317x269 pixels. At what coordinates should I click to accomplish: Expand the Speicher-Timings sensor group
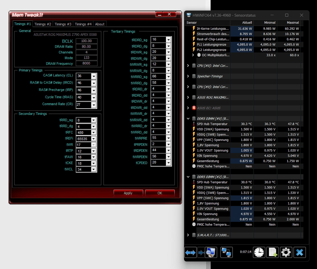[x=188, y=76]
